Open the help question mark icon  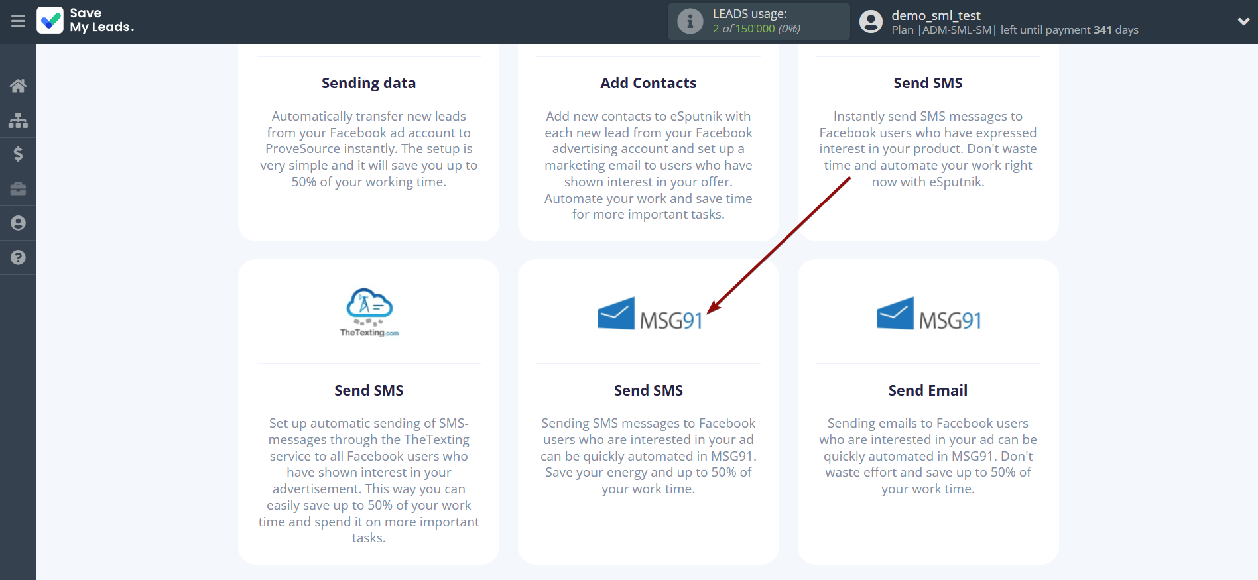(x=18, y=258)
